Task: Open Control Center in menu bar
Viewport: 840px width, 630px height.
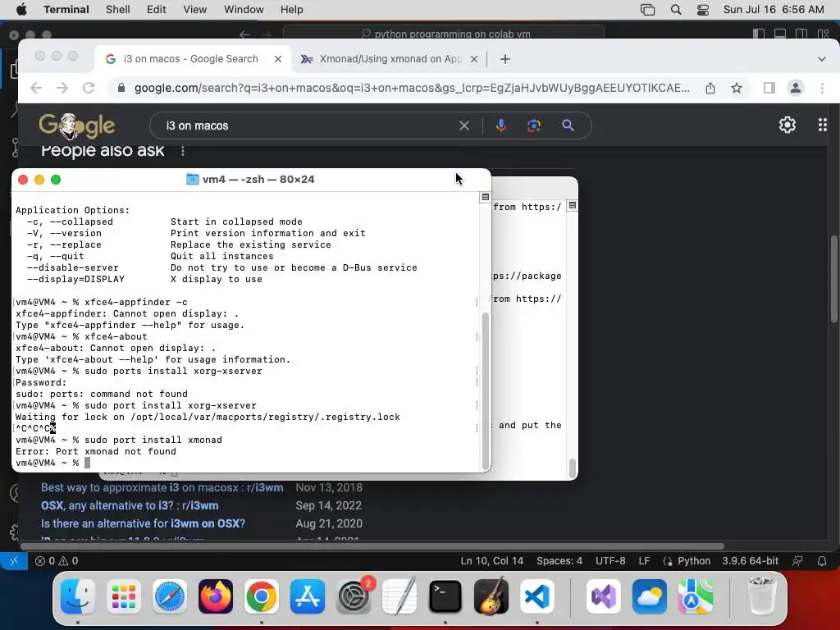Action: [702, 9]
